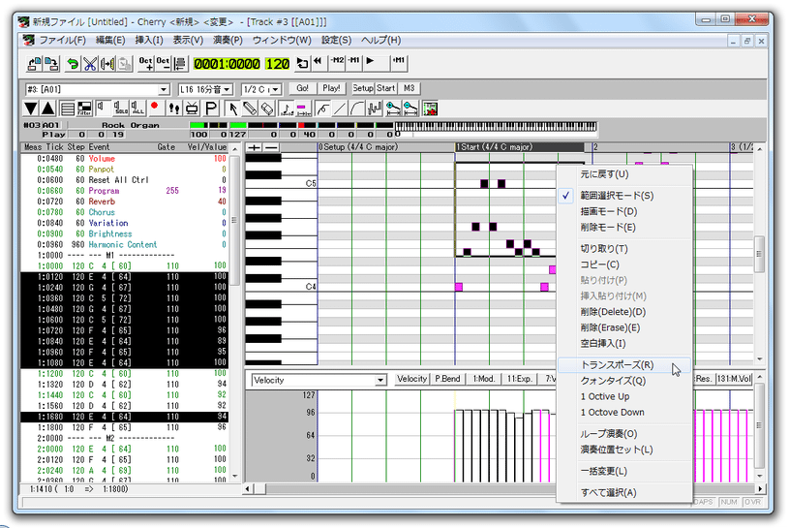Click the note entry icon

[287, 109]
